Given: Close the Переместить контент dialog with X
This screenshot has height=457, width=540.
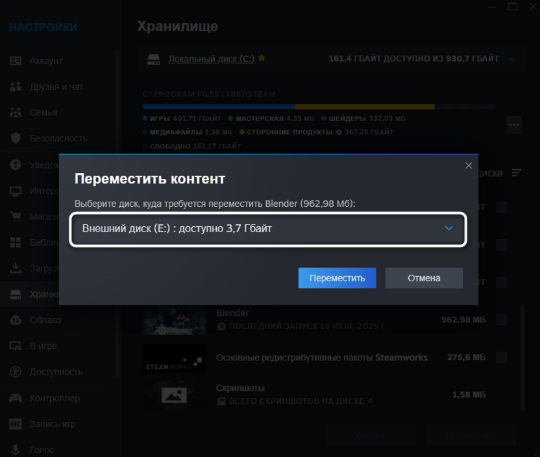Looking at the screenshot, I should coord(469,165).
